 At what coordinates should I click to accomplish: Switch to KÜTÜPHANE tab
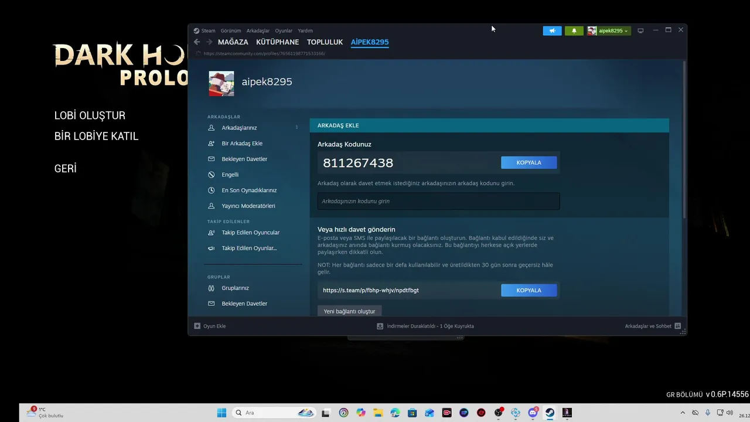[278, 42]
